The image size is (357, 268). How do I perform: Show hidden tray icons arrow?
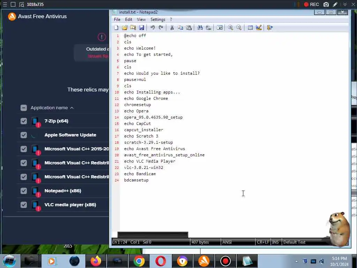click(296, 261)
